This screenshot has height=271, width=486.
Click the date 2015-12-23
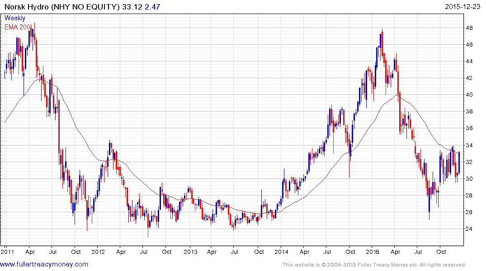click(462, 6)
